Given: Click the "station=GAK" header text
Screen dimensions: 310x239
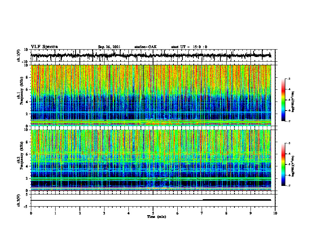Looking at the screenshot, I should point(146,47).
